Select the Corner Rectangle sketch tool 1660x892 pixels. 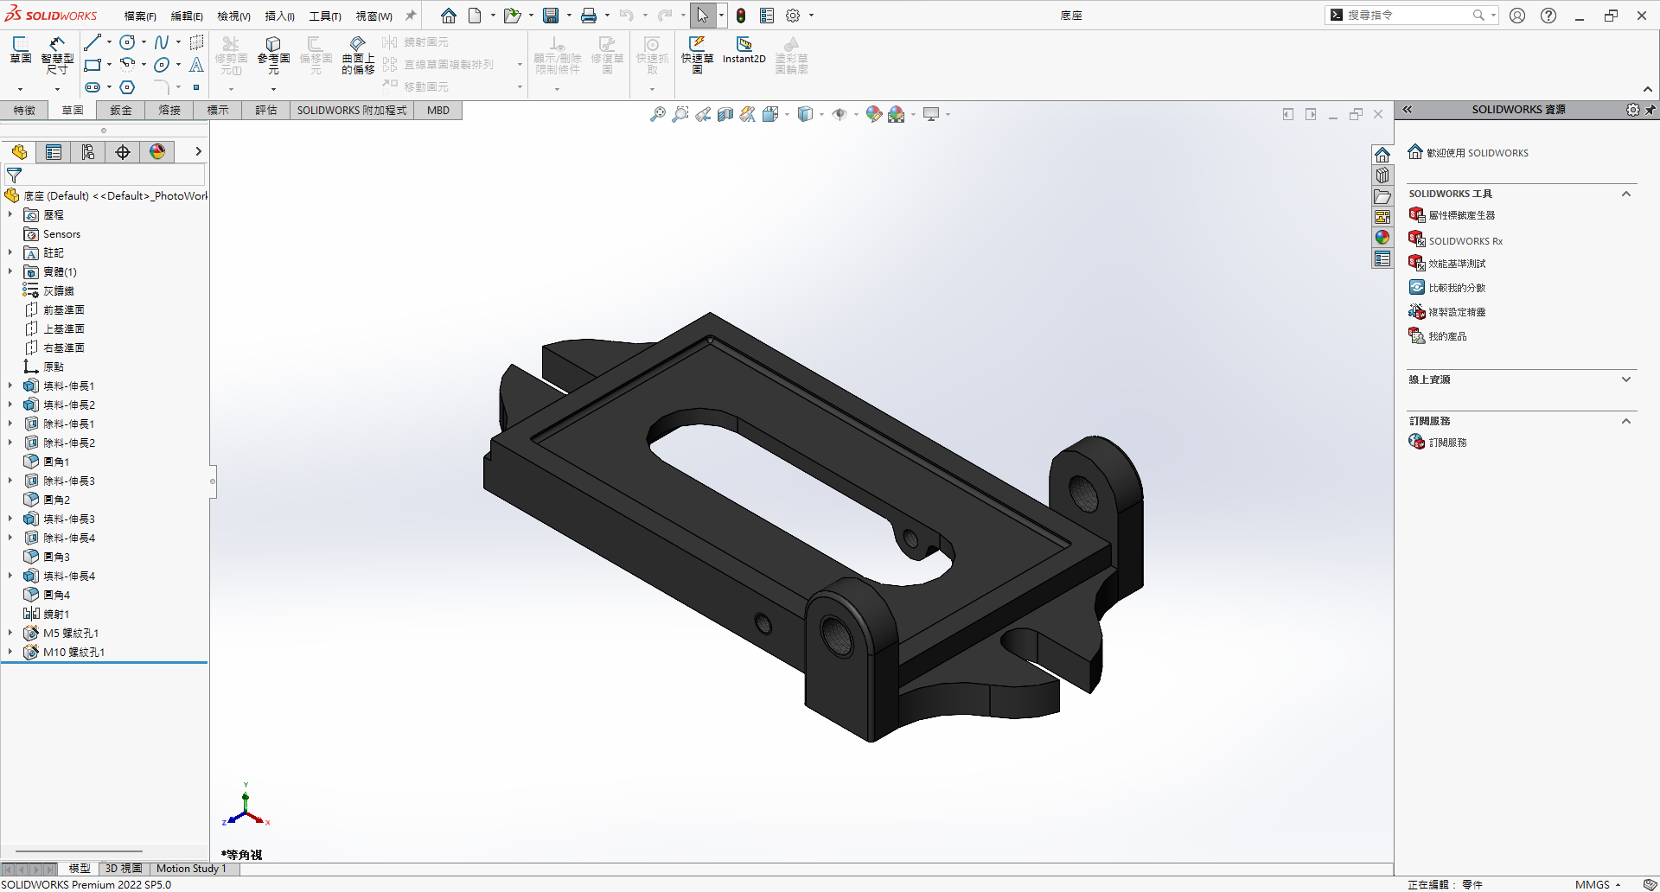(93, 65)
